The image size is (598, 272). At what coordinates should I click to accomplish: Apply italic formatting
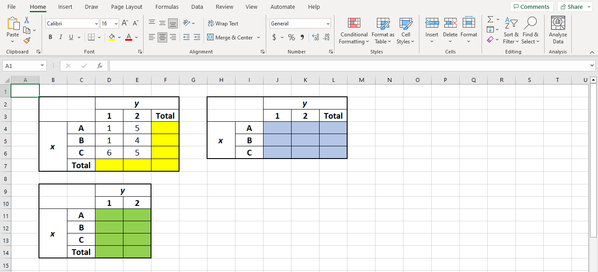pyautogui.click(x=60, y=37)
